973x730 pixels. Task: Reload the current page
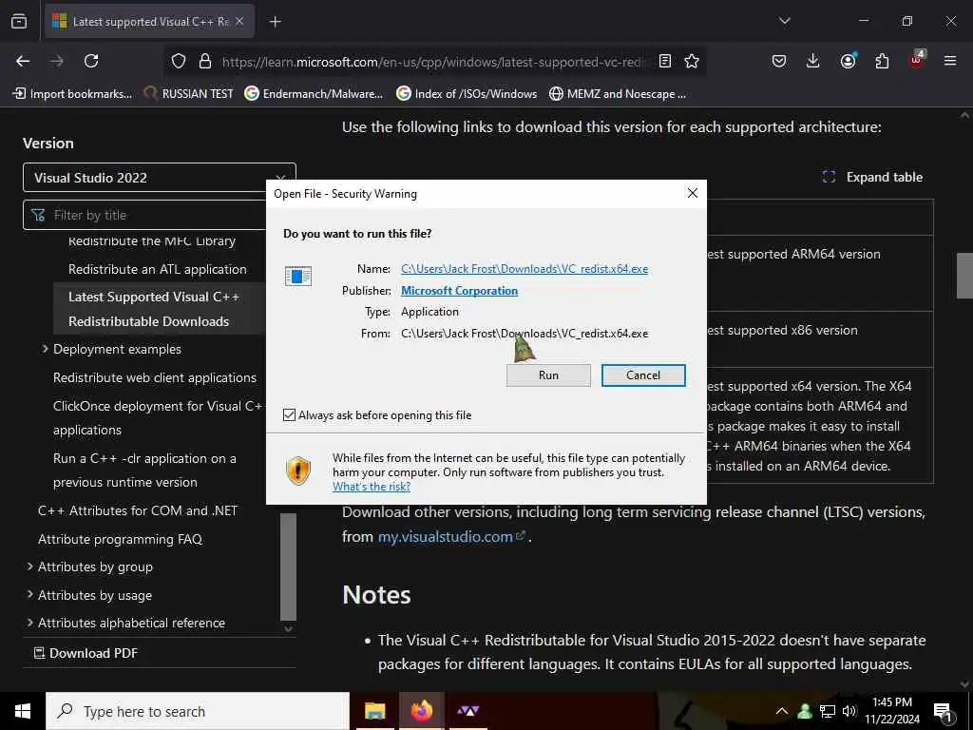[x=91, y=61]
